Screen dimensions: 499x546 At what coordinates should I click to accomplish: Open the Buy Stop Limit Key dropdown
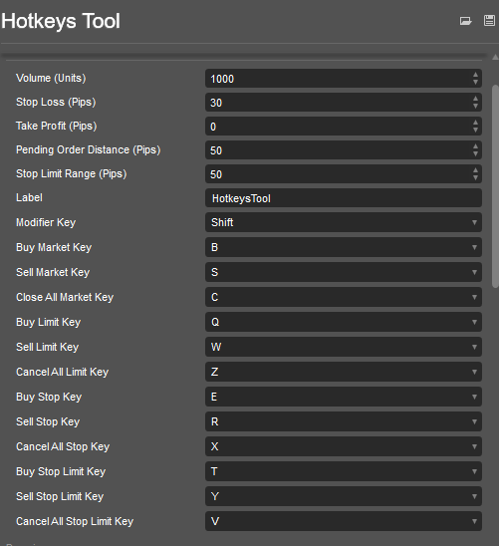coord(344,471)
